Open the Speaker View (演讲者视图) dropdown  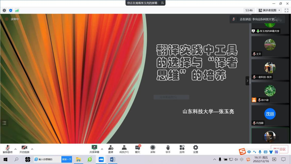click(x=270, y=10)
